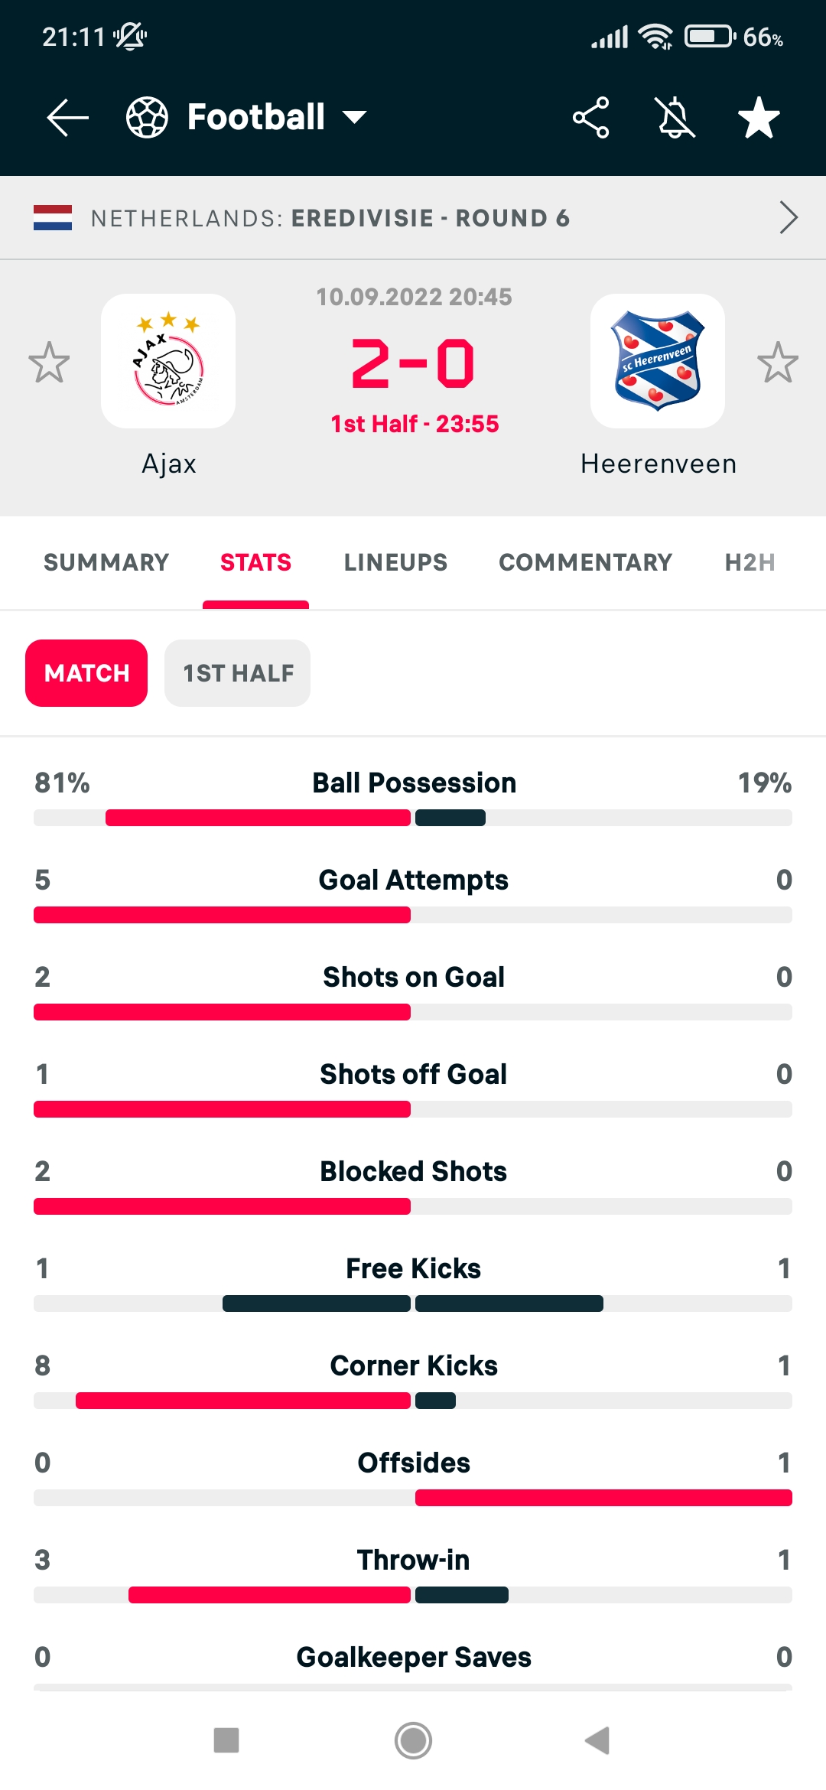Remove match from favorites star
This screenshot has height=1790, width=826.
click(759, 118)
